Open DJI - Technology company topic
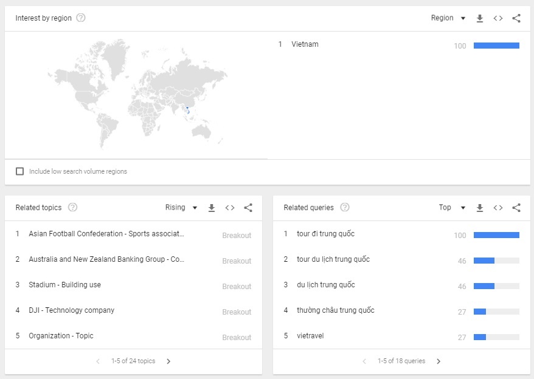 click(x=71, y=310)
